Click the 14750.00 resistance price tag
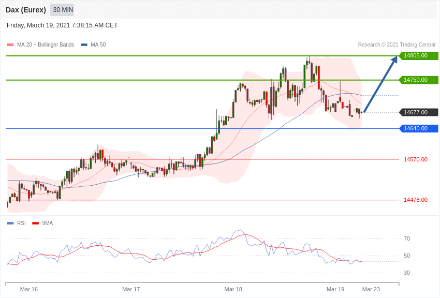440x298 pixels. pos(418,80)
